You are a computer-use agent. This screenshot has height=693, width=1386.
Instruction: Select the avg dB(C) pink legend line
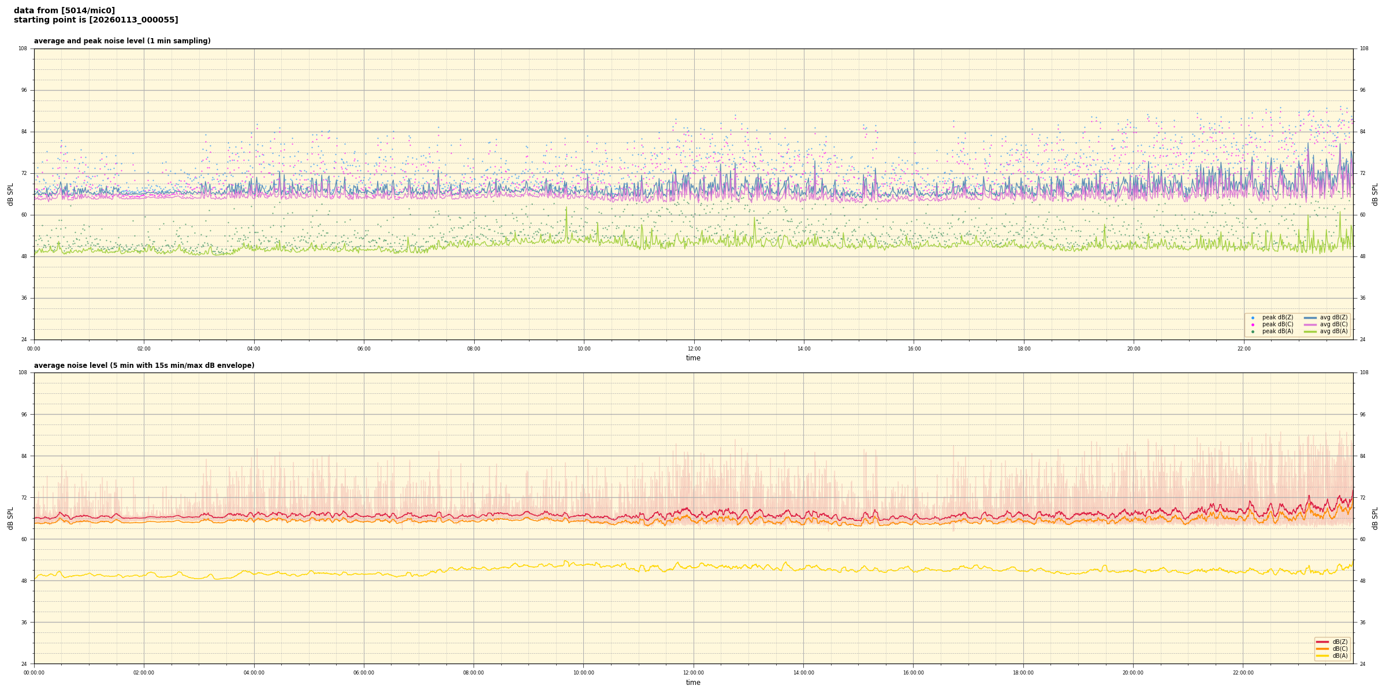1310,325
